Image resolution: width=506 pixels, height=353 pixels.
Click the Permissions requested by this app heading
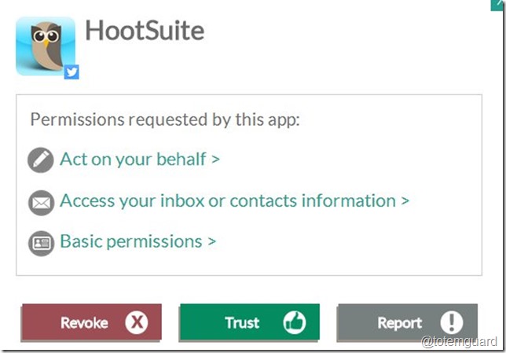(x=165, y=120)
